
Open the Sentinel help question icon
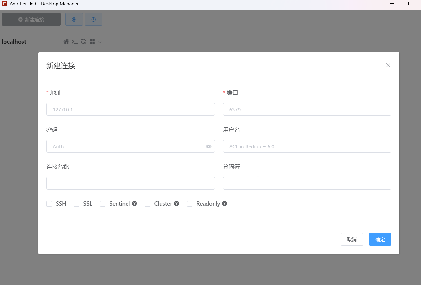point(135,203)
